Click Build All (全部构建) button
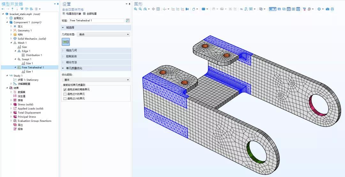Screen dimensions: 345x177 tap(90, 14)
